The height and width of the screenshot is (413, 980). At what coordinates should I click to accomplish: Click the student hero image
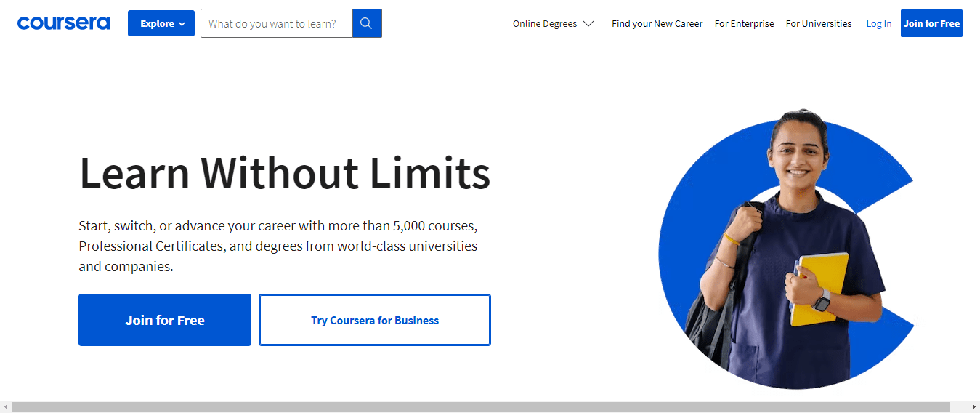coord(786,249)
